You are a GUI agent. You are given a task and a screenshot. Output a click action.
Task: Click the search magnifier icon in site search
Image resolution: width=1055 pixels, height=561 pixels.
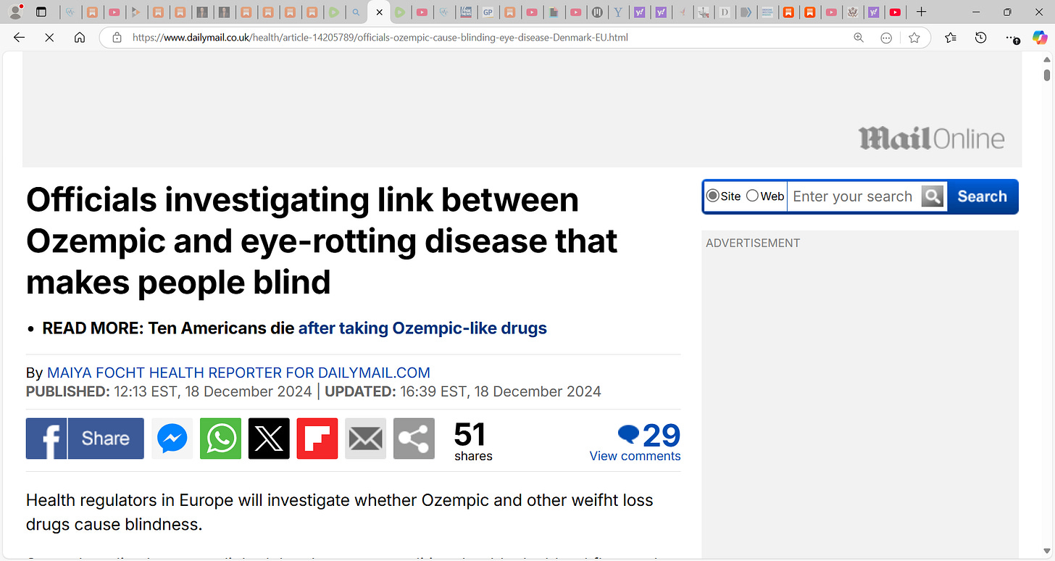(x=933, y=196)
